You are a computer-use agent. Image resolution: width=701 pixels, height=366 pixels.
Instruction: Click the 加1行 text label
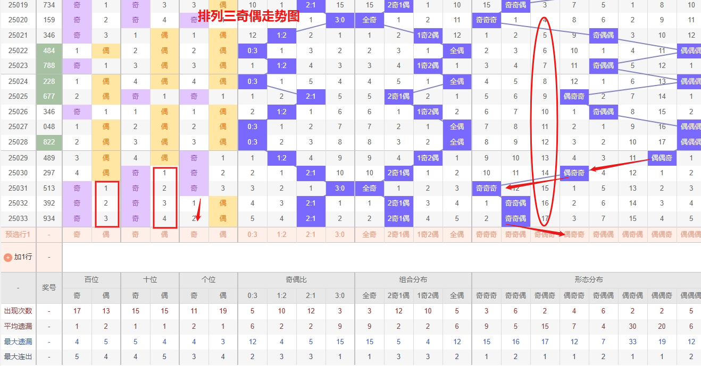(23, 257)
